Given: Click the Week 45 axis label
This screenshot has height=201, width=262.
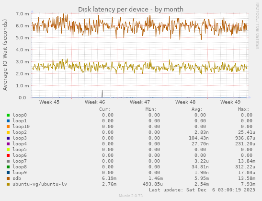Looking at the screenshot, I should pos(49,102).
